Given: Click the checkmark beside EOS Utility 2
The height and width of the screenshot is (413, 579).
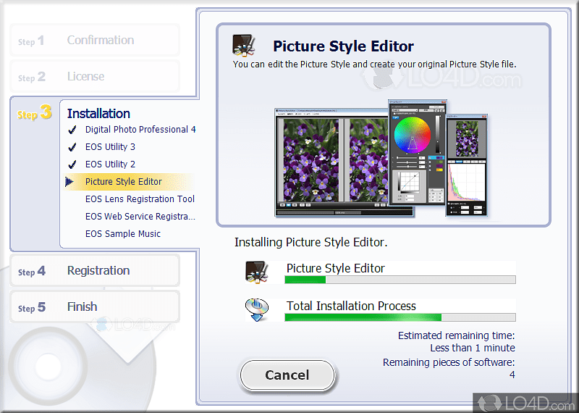Looking at the screenshot, I should 72,164.
